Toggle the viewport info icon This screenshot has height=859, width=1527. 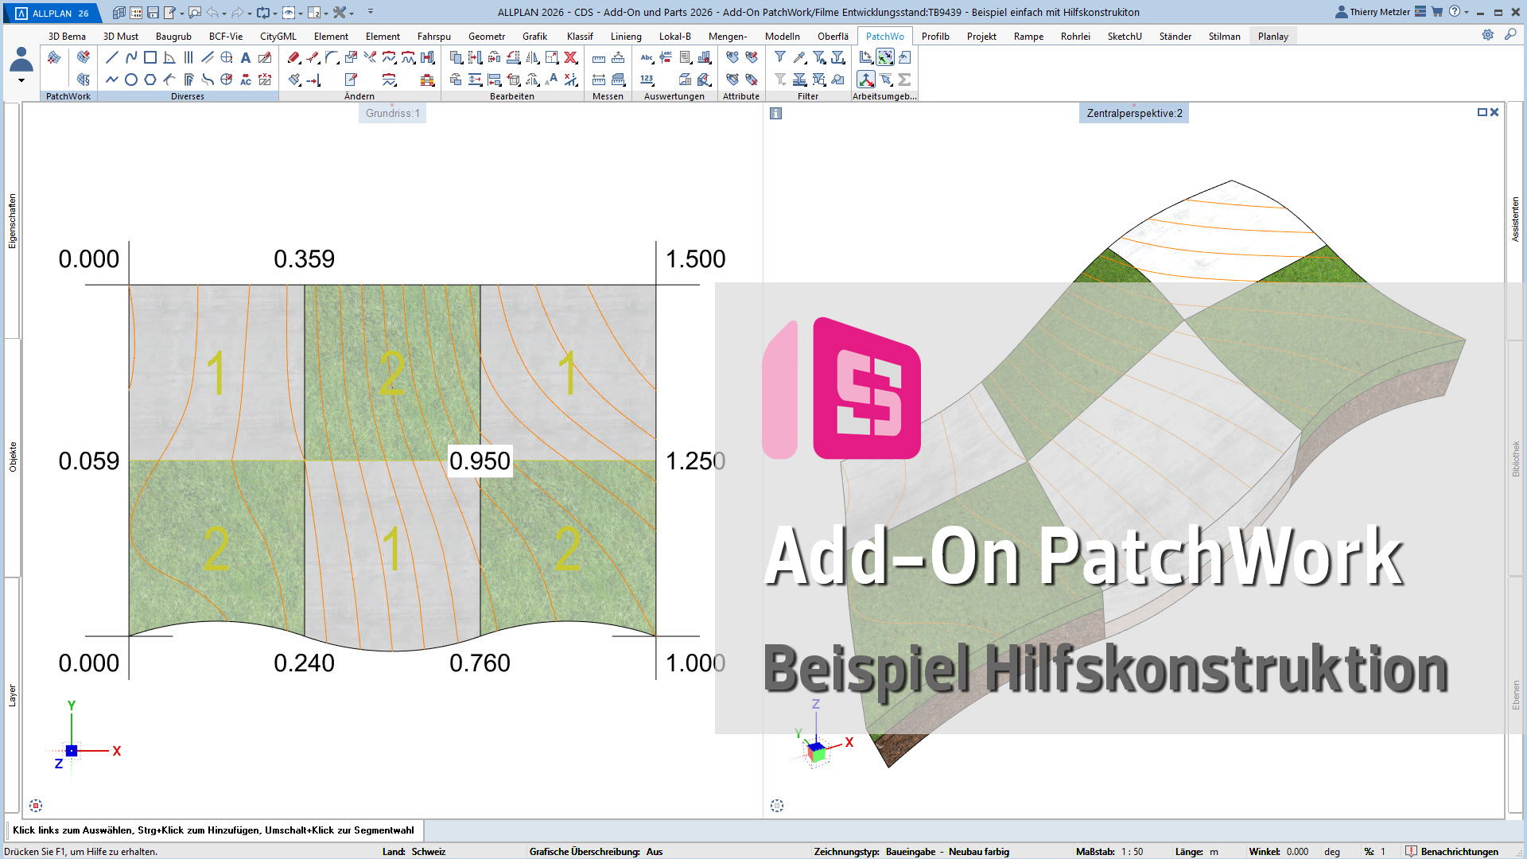tap(776, 114)
